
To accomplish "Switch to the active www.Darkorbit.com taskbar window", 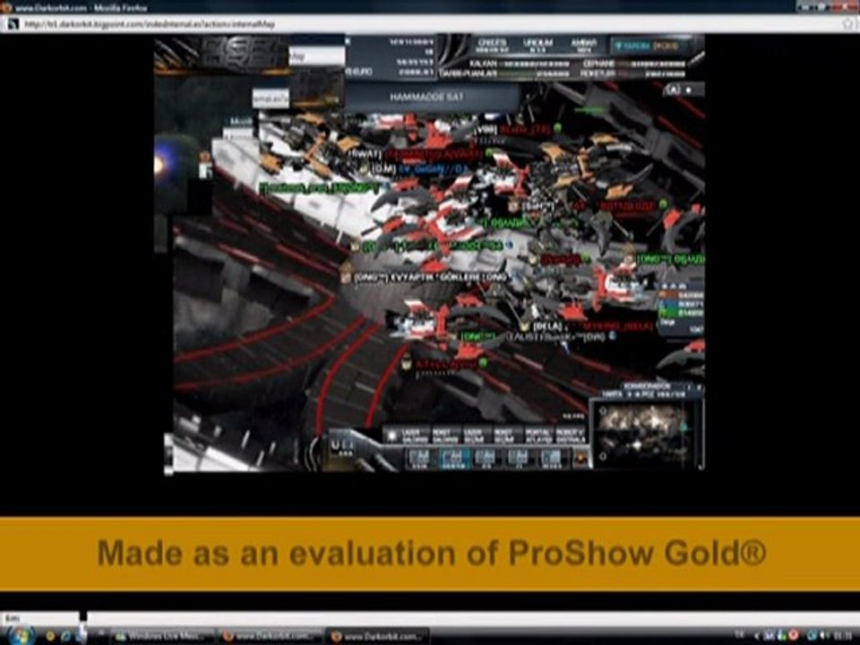I will pos(377,636).
